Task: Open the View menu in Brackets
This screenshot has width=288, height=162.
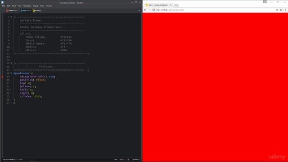Action: (x=19, y=6)
